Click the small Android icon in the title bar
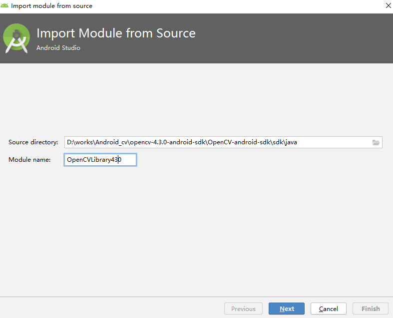 tap(5, 6)
